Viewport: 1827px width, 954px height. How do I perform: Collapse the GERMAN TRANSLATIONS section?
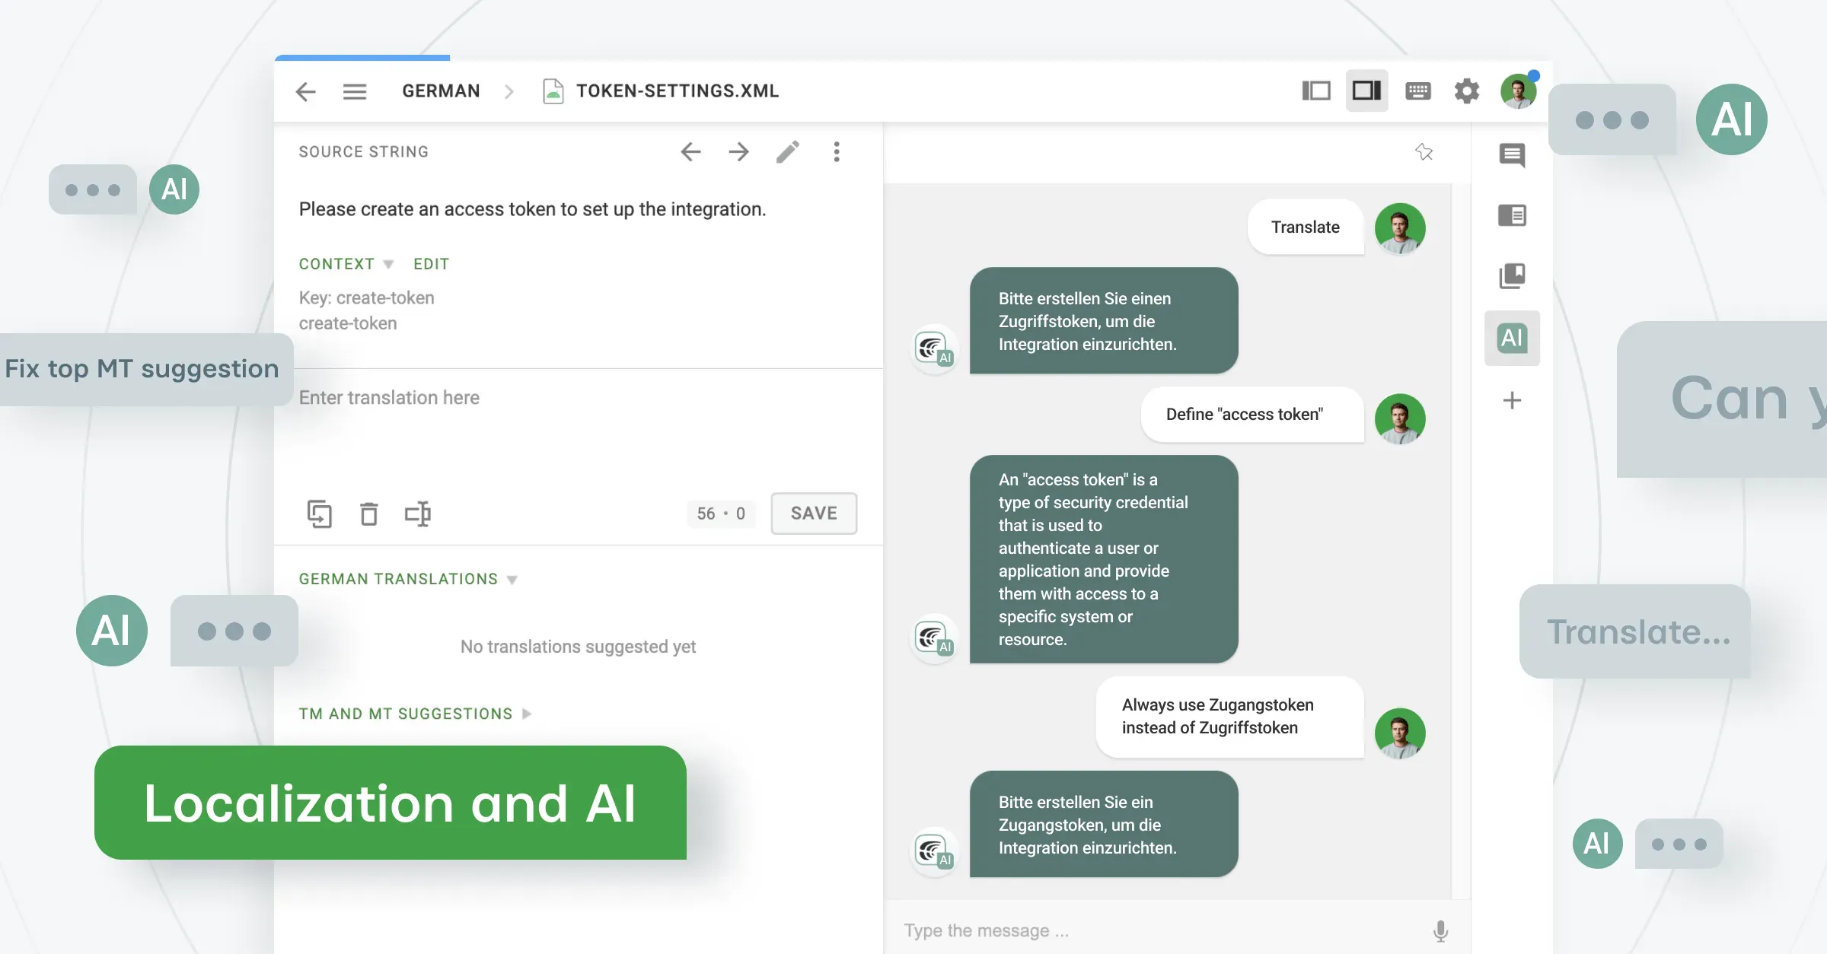512,579
